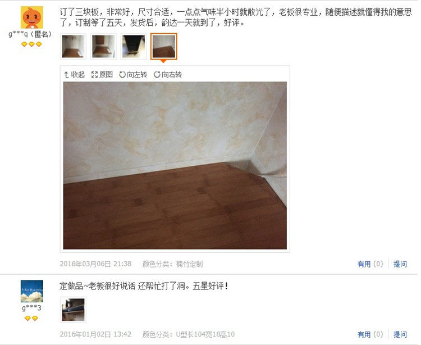Collapse the photo using 收起 arrow
Viewport: 421px width, 345px height.
point(74,74)
